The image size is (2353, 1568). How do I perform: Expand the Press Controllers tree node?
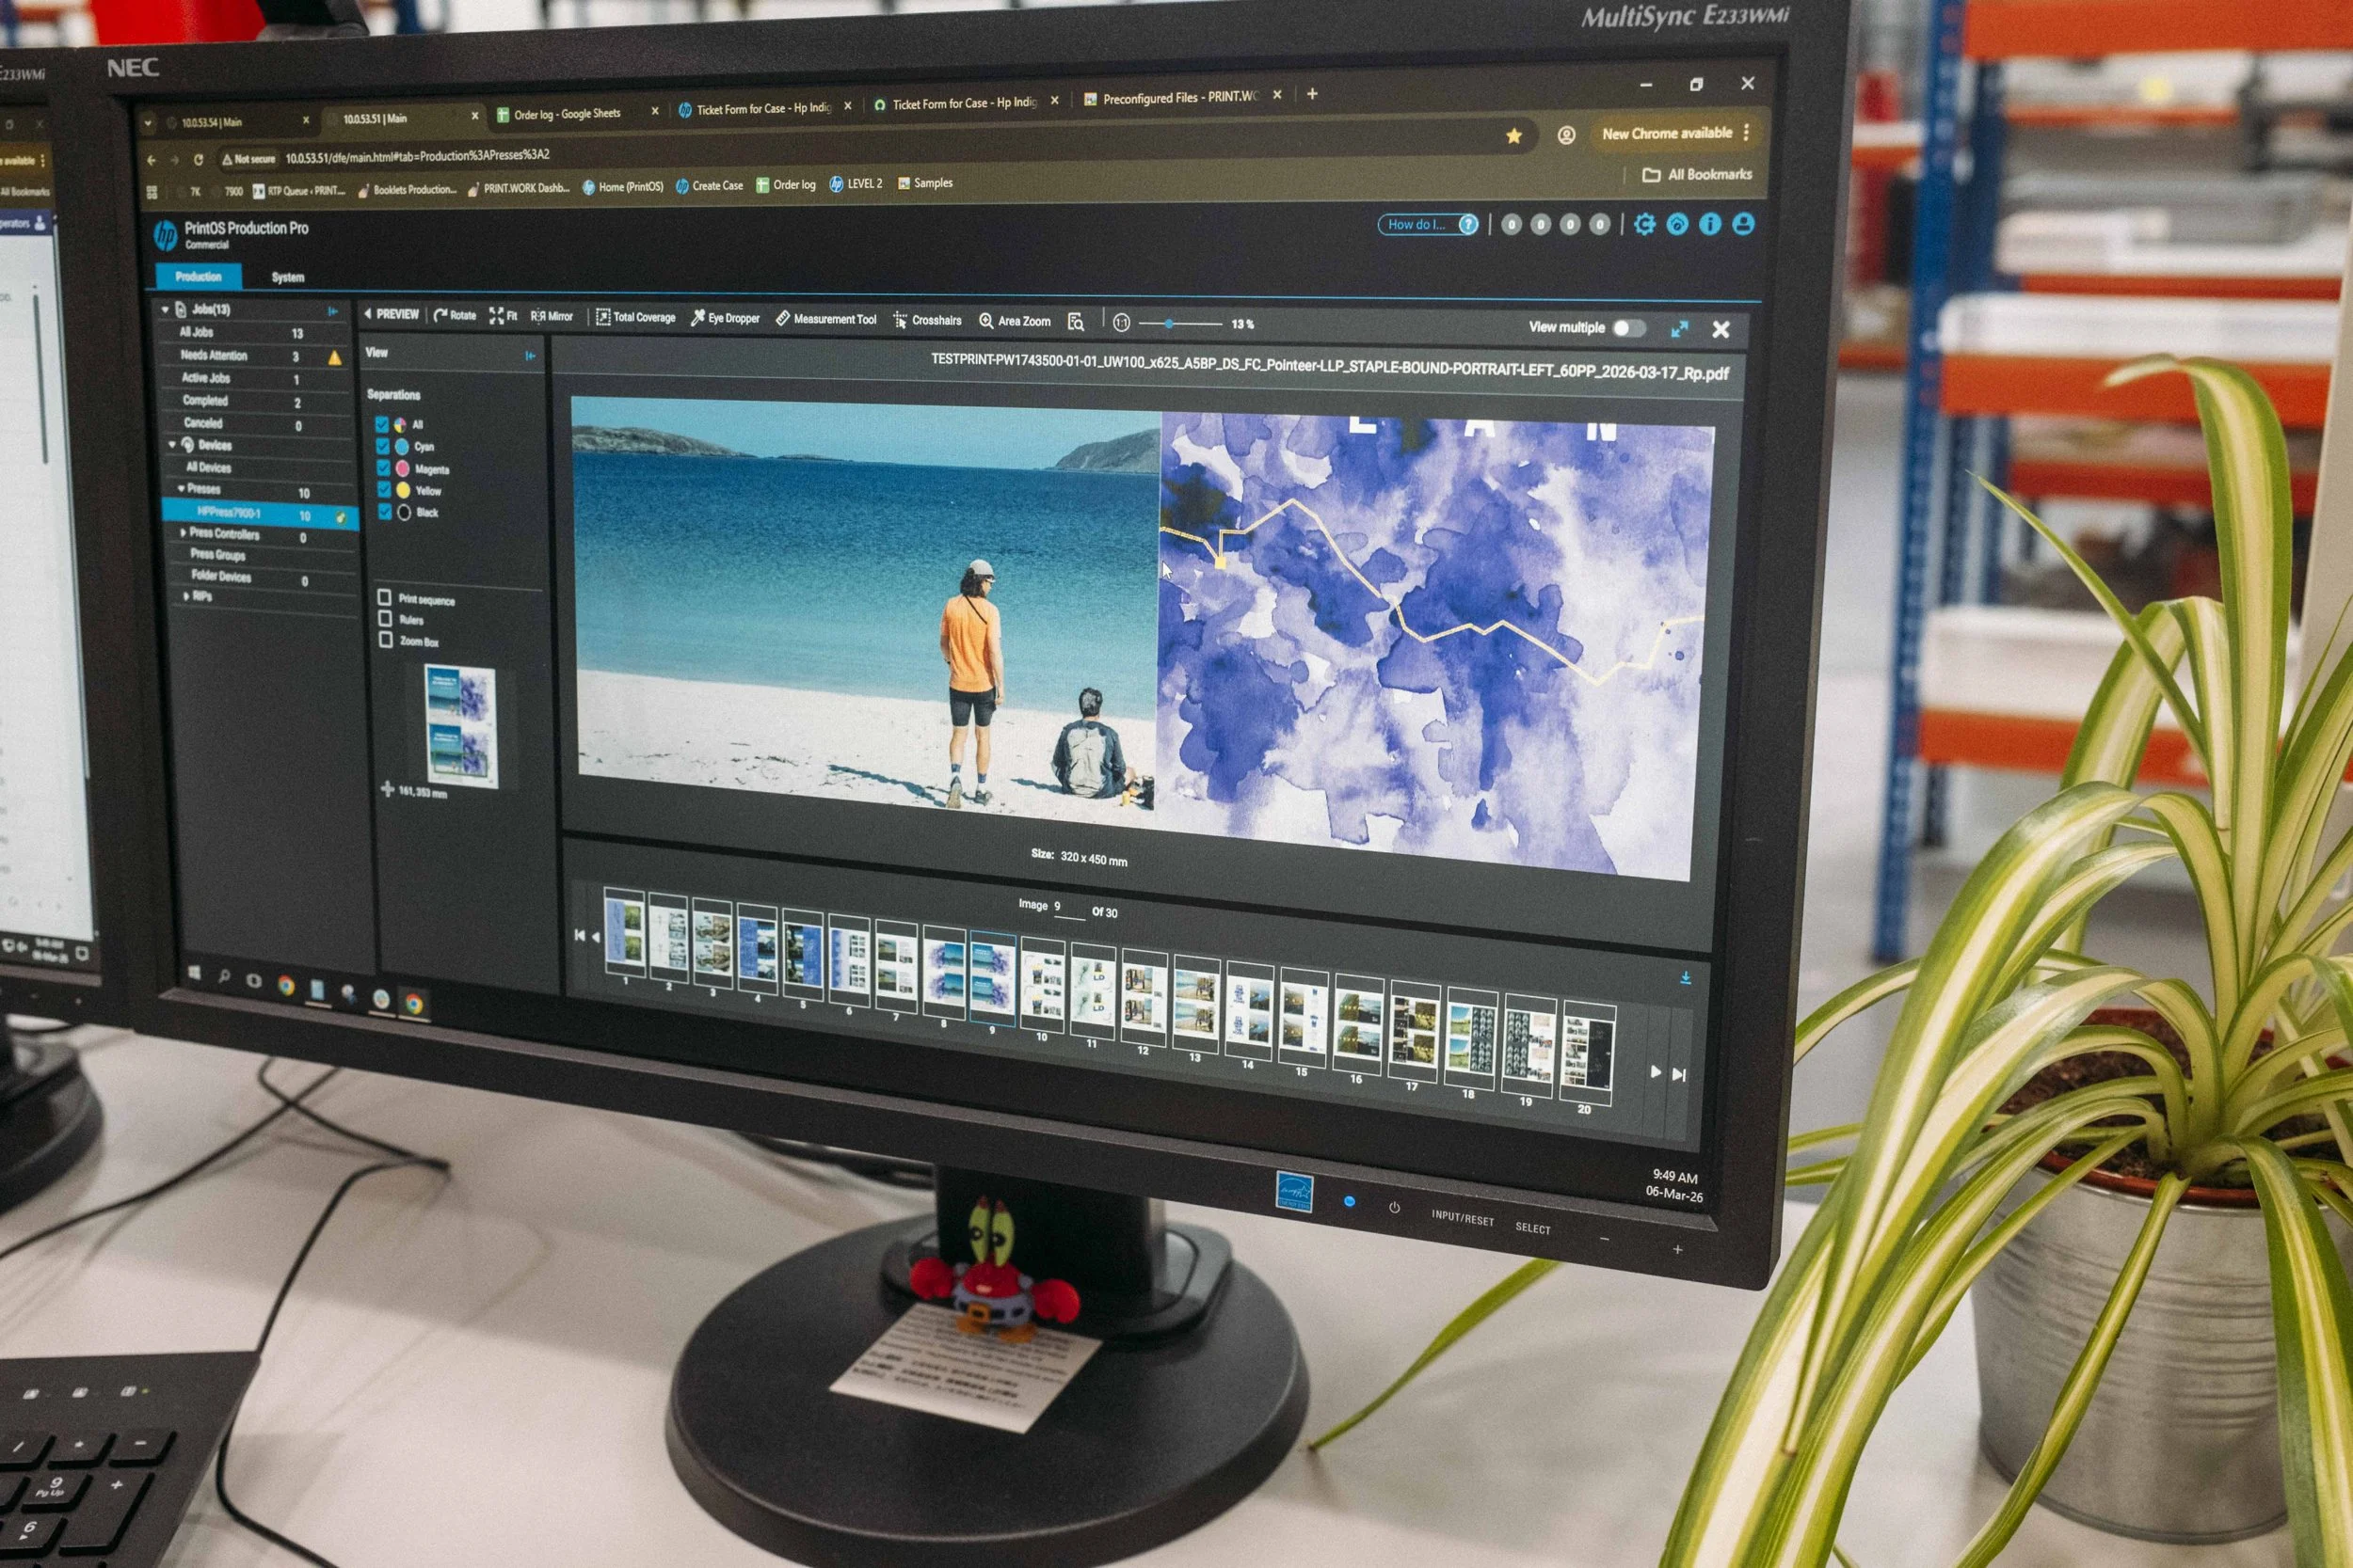tap(184, 533)
